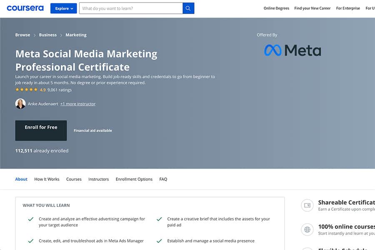Click the Enroll for Free button

pyautogui.click(x=41, y=130)
